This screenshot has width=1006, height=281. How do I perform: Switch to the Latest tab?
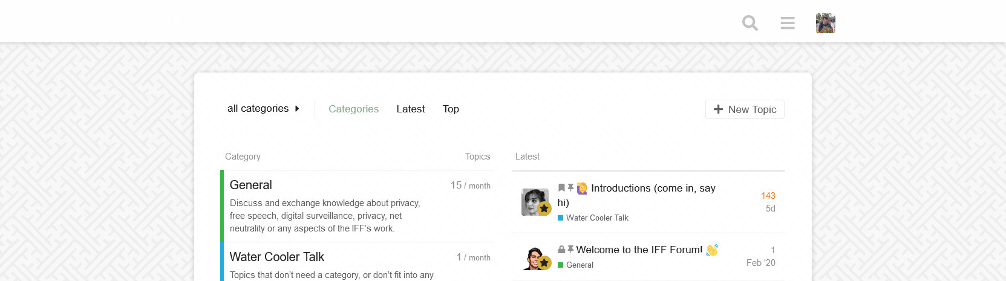410,109
